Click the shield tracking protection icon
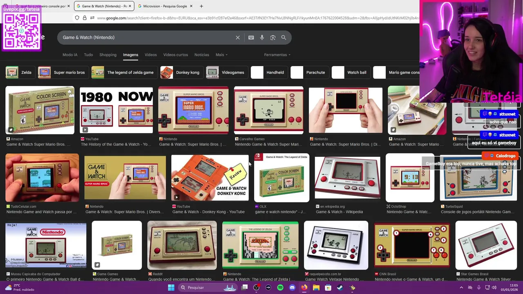This screenshot has width=523, height=294. (77, 18)
